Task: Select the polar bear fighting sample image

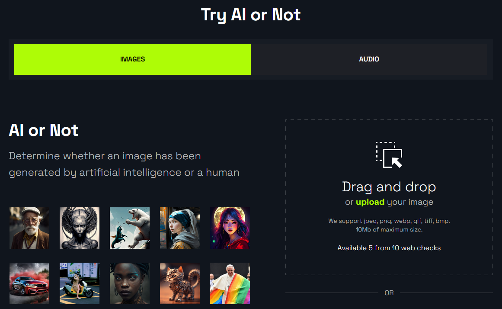Action: [130, 228]
